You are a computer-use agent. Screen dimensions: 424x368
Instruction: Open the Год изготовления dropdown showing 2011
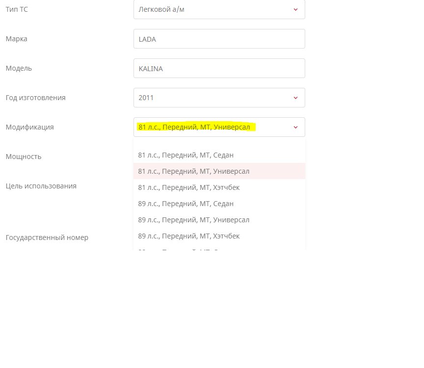click(219, 98)
